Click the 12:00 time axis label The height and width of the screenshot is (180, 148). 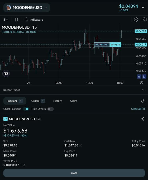[x=89, y=83]
